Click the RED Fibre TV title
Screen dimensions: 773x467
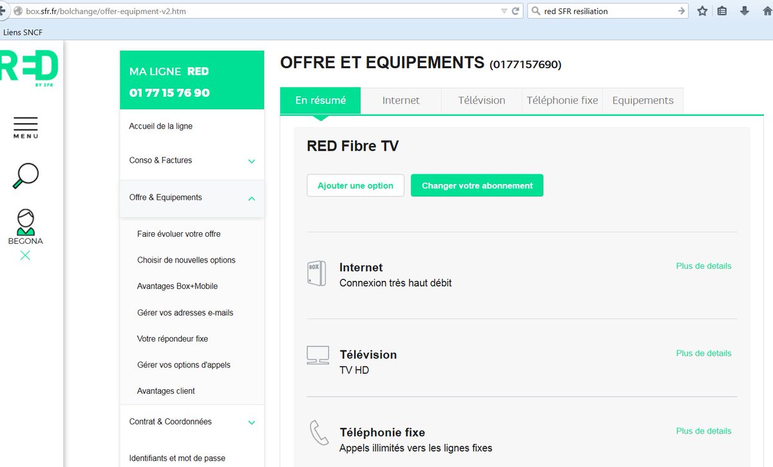tap(352, 146)
